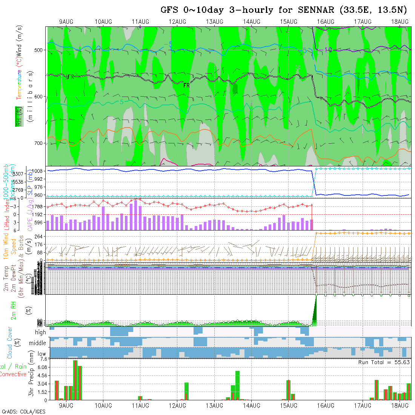Click the middle cloud cover row label
The height and width of the screenshot is (415, 415).
(38, 343)
